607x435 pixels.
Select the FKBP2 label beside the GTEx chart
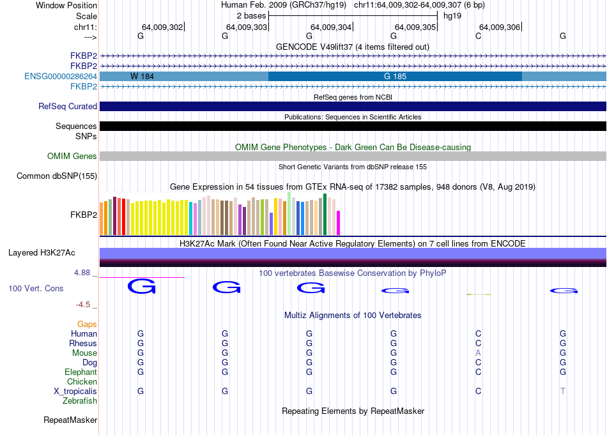(x=84, y=215)
